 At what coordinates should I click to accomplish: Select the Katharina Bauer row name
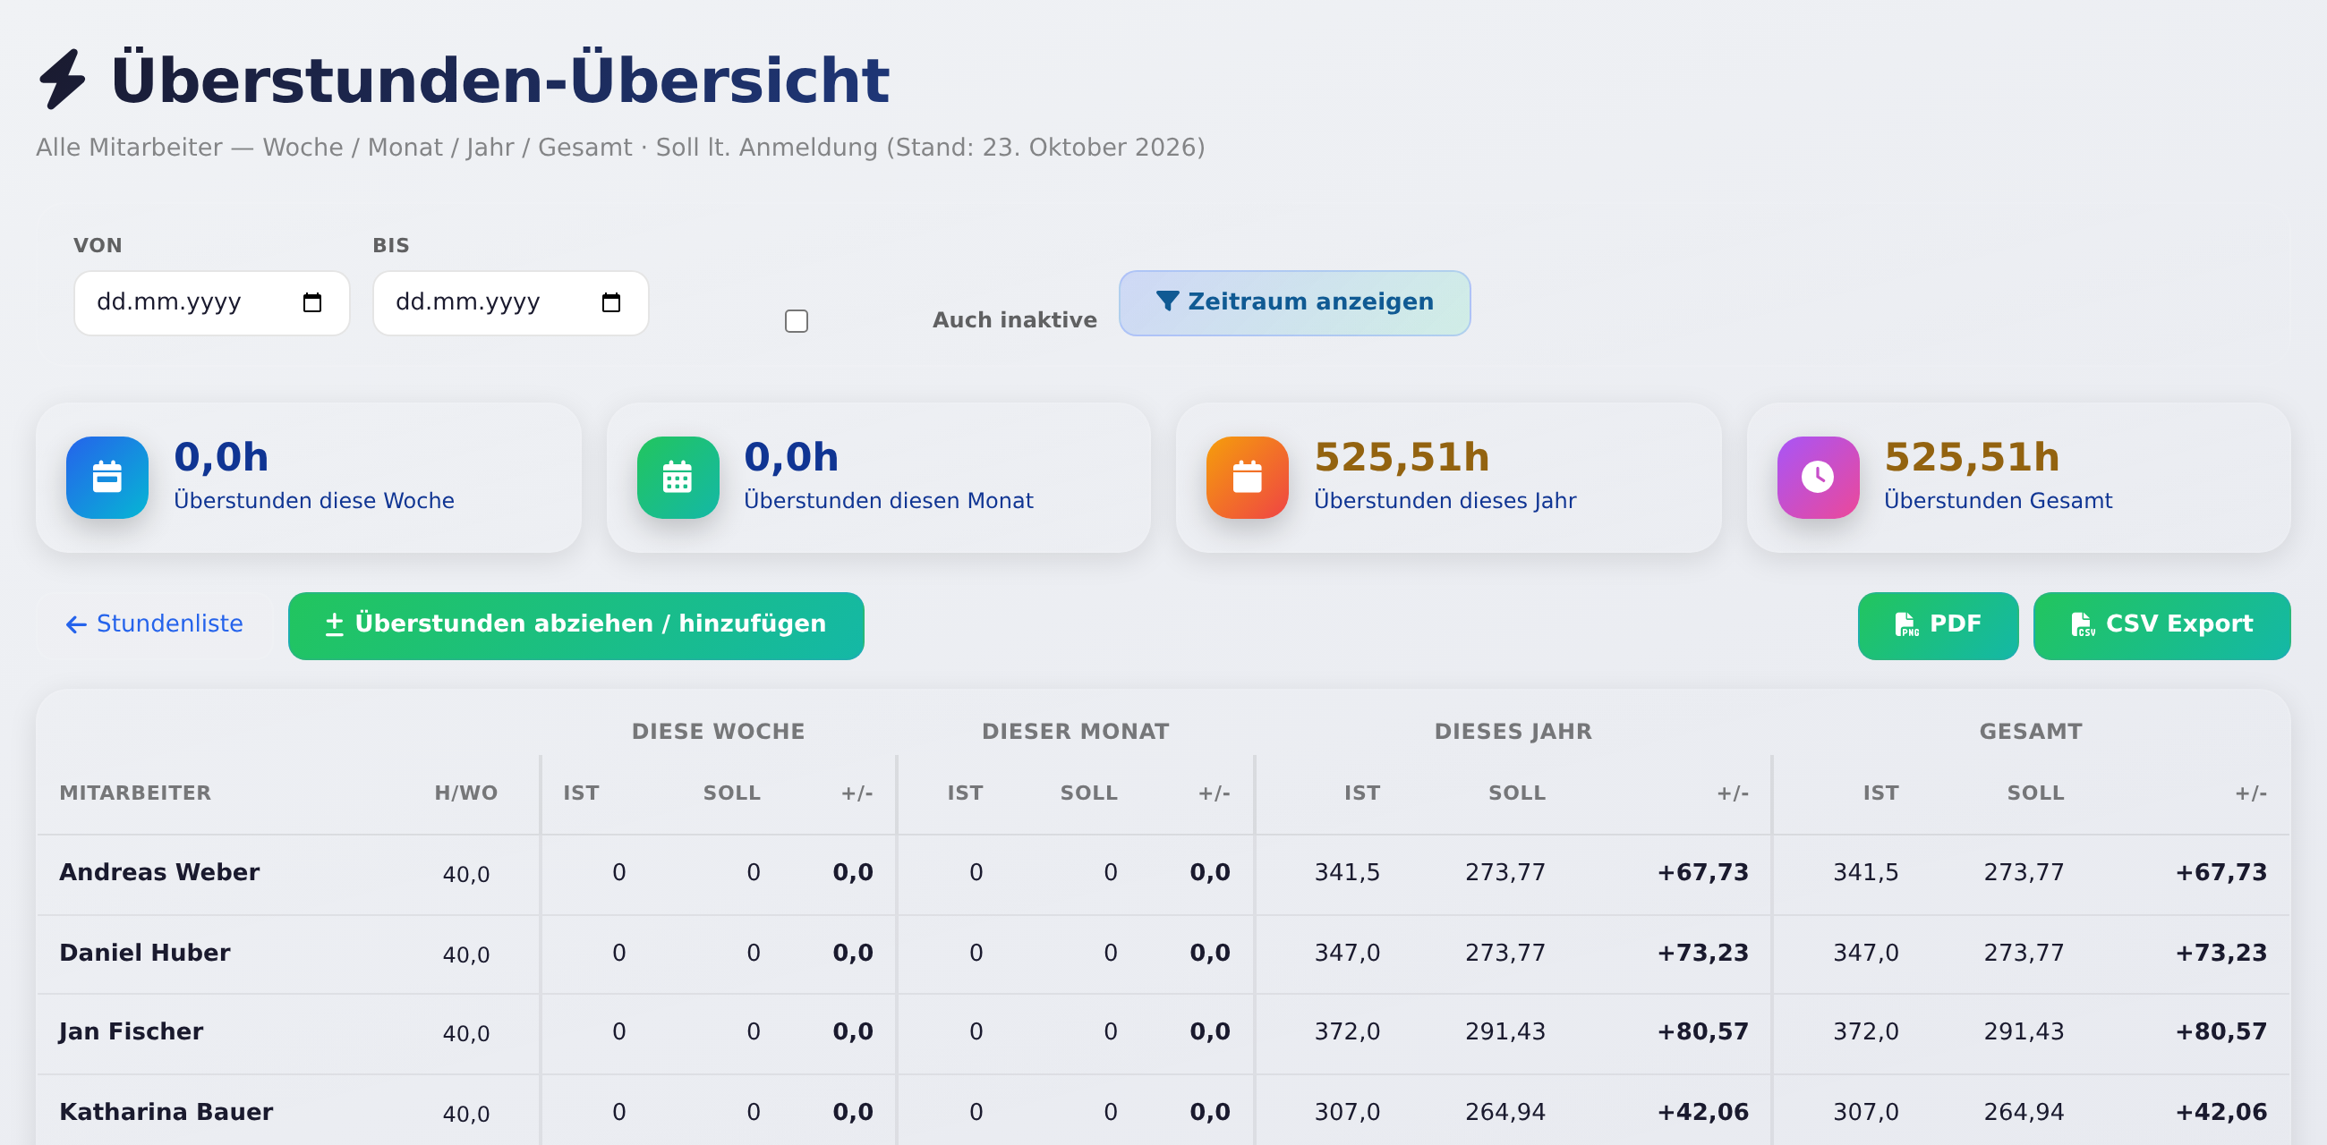click(166, 1112)
